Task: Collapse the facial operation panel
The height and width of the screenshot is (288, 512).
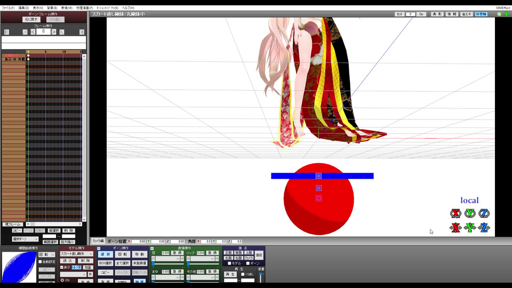Action: 152,249
